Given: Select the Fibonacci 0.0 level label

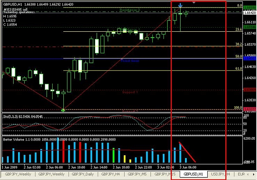Looking at the screenshot, I should [239, 5].
